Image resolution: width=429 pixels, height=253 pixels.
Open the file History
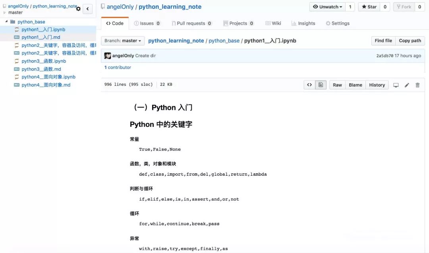tap(377, 85)
